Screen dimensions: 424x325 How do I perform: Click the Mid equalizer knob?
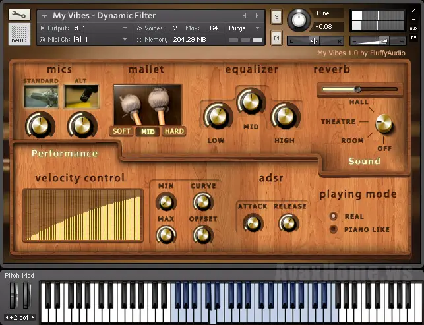[251, 102]
